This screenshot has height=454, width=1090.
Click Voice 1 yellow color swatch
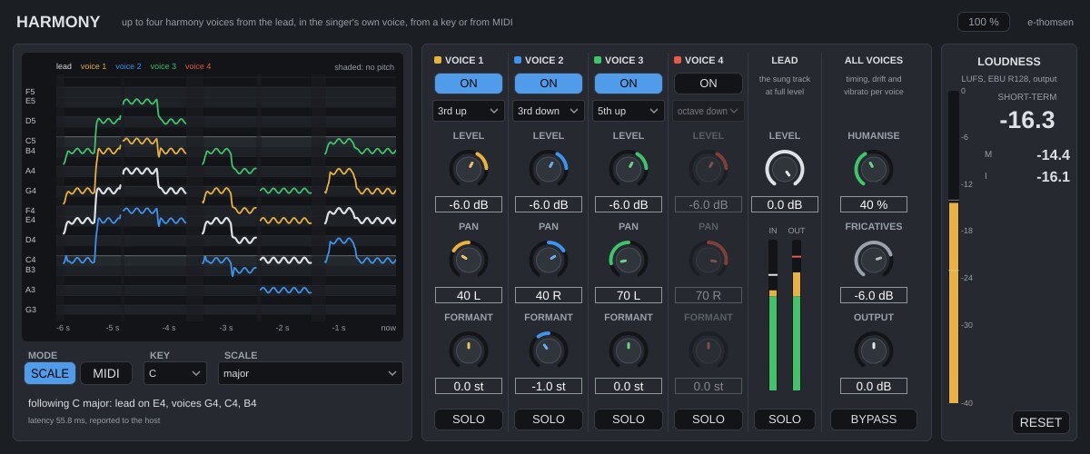tap(438, 60)
